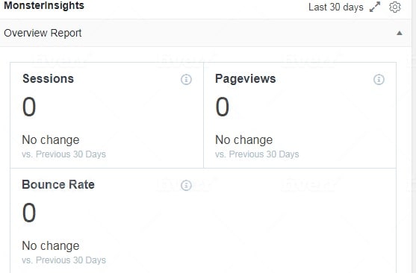Show info tooltip for Pageviews

coord(379,79)
